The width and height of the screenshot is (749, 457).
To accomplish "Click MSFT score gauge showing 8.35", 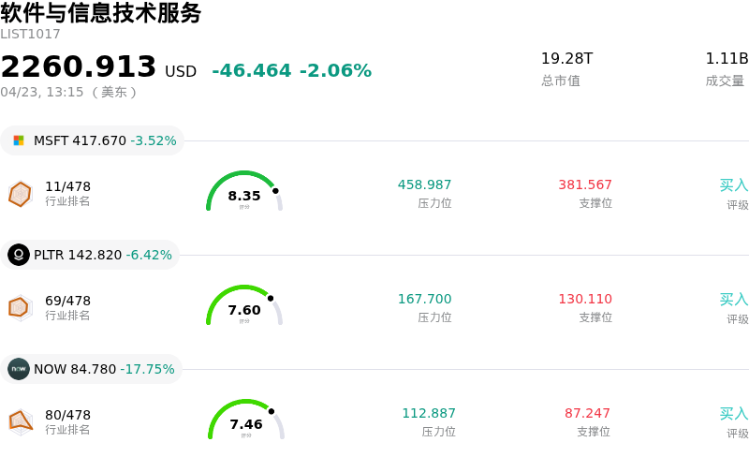I will coord(244,193).
